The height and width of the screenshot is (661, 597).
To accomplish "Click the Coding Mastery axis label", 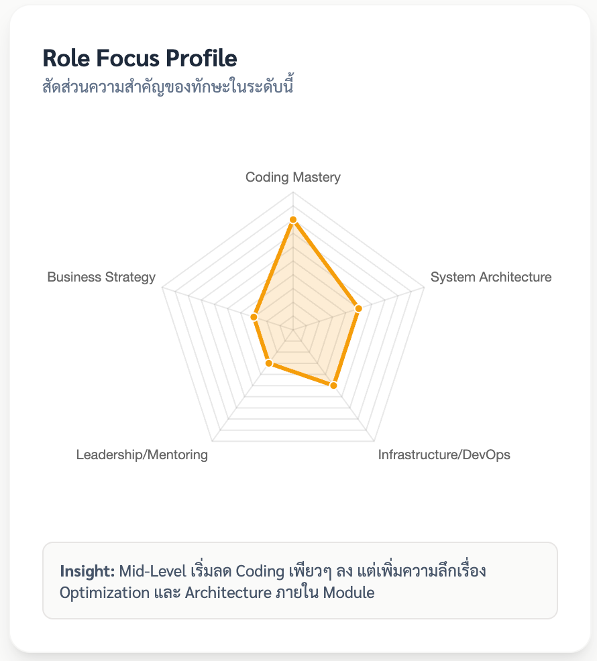I will tap(293, 178).
